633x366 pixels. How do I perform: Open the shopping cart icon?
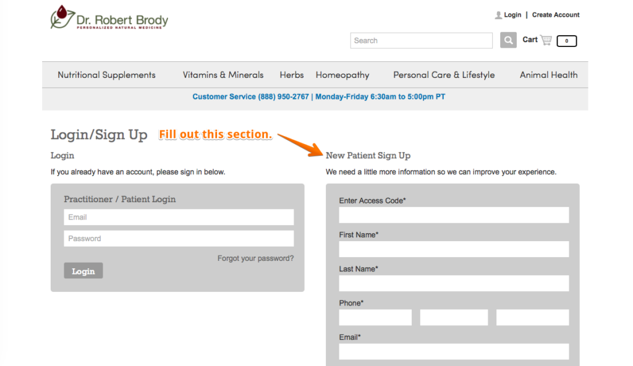[x=546, y=40]
